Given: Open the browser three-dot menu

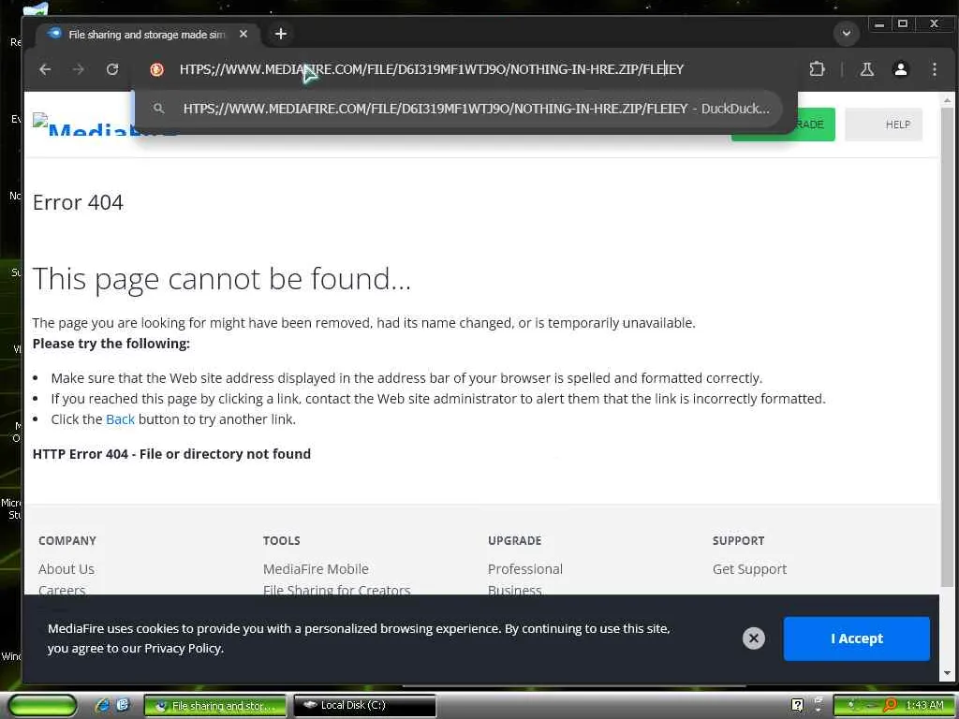Looking at the screenshot, I should click(x=934, y=69).
